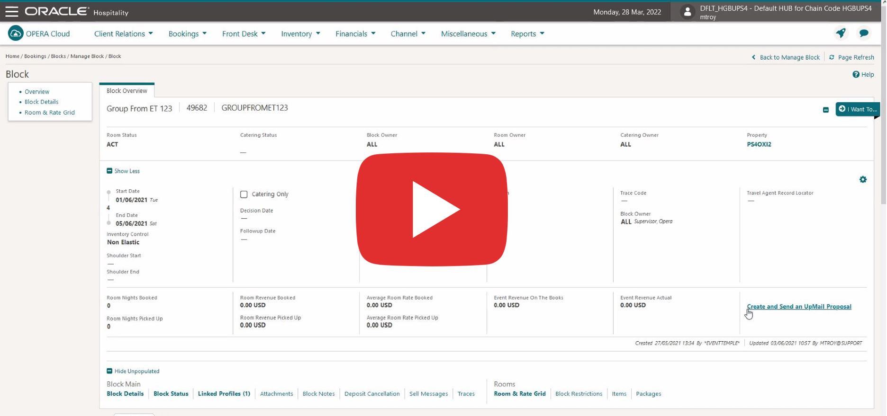Click Create and Send an UpMail Proposal
Image resolution: width=887 pixels, height=416 pixels.
[799, 307]
